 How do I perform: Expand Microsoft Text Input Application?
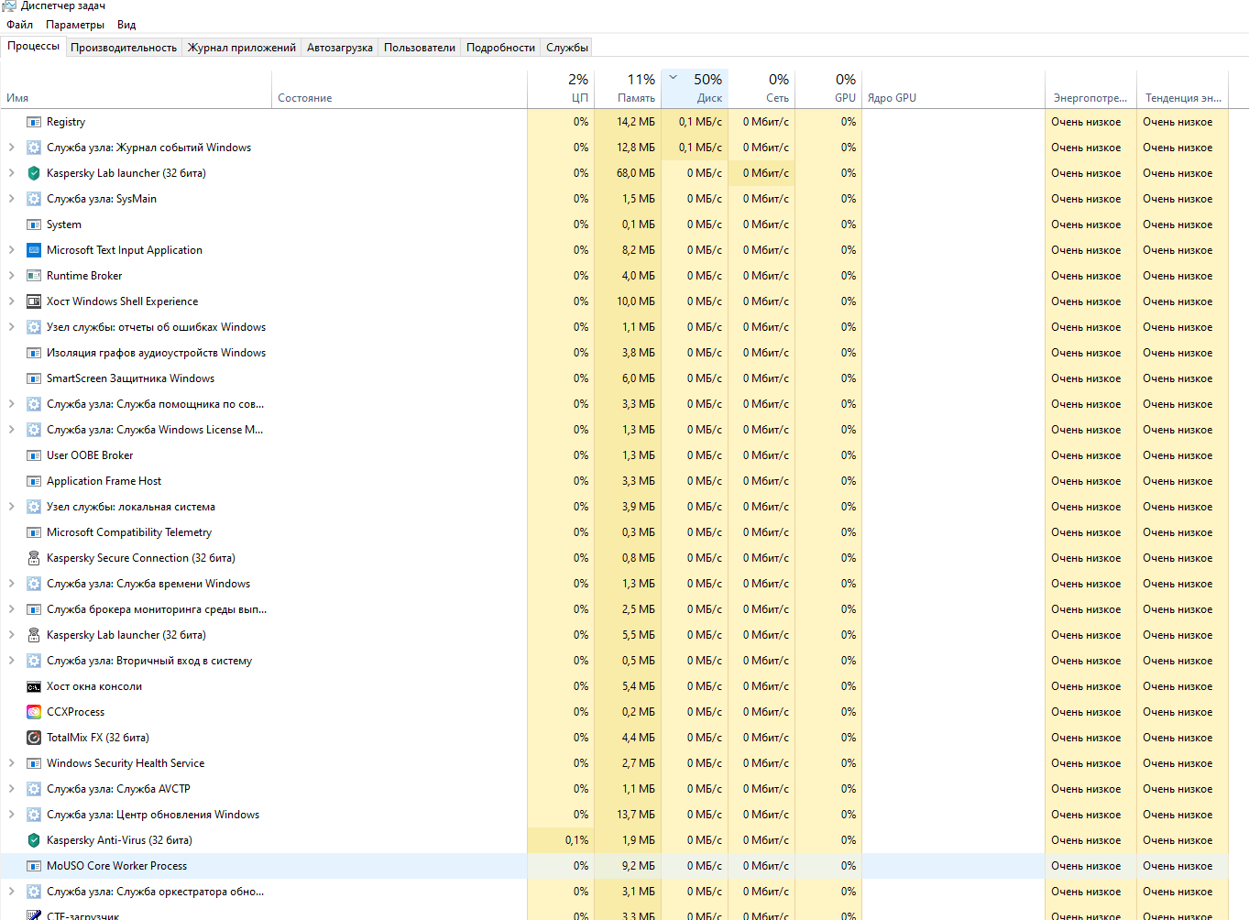click(x=11, y=250)
